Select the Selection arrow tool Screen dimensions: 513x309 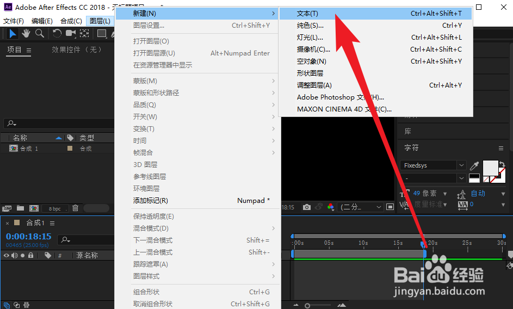pyautogui.click(x=13, y=33)
